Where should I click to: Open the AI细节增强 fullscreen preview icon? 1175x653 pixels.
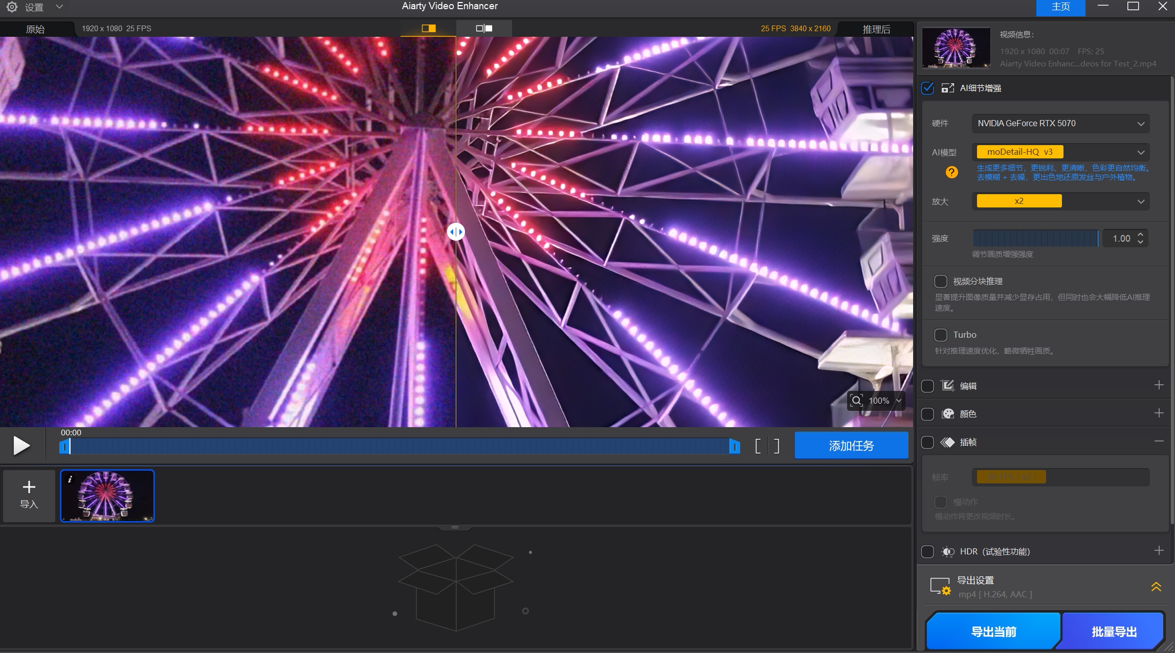[947, 88]
